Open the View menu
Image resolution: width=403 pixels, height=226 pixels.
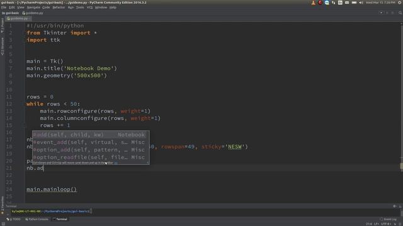pos(21,8)
